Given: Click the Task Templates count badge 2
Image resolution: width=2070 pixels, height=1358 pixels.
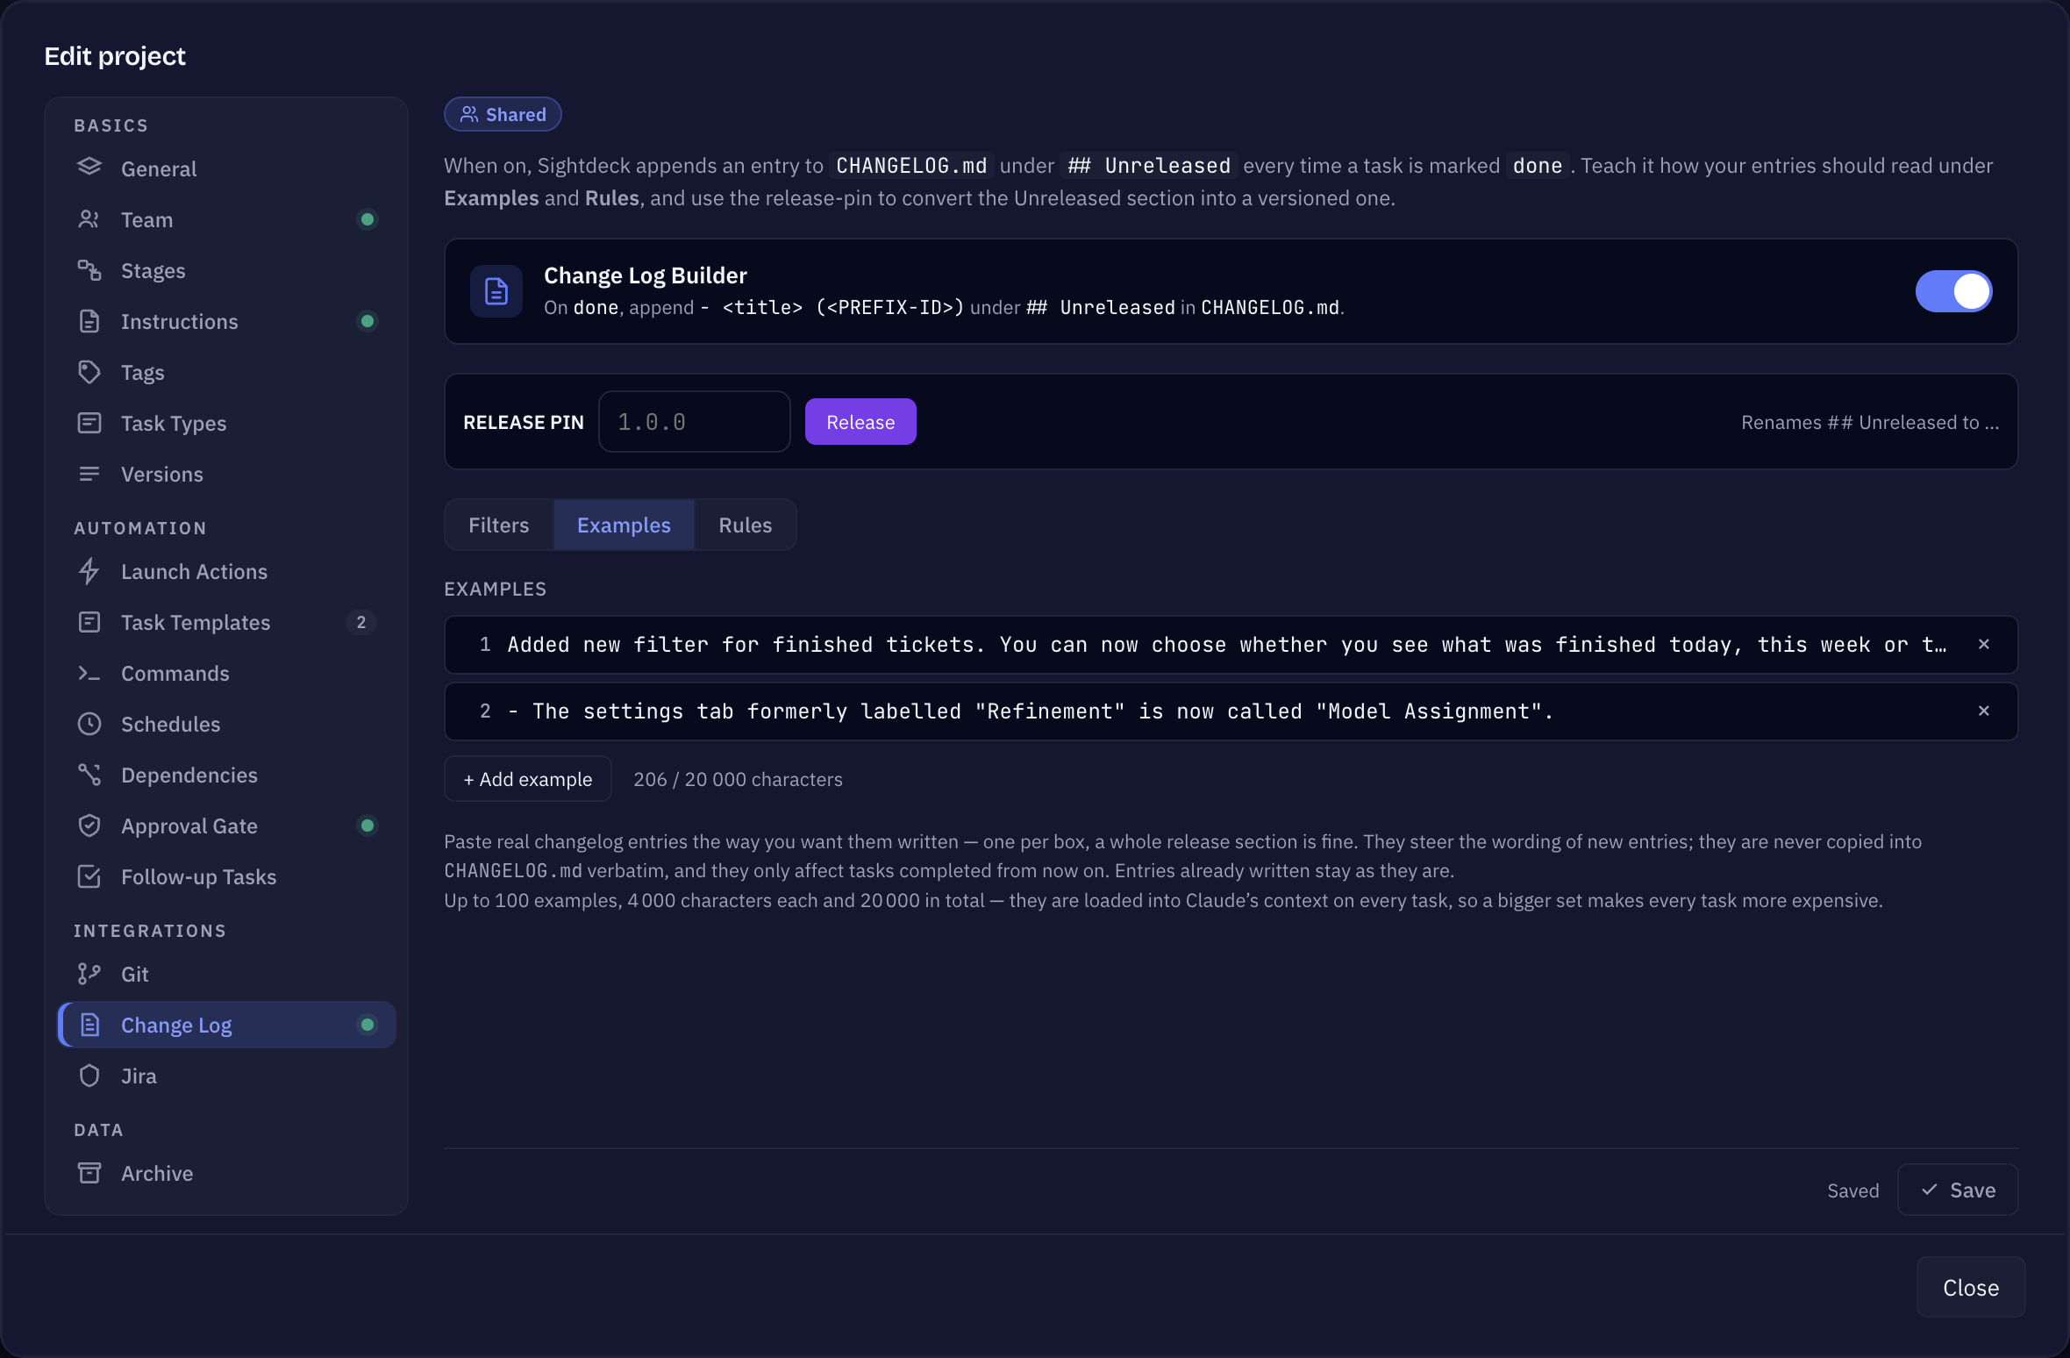Looking at the screenshot, I should pos(360,622).
